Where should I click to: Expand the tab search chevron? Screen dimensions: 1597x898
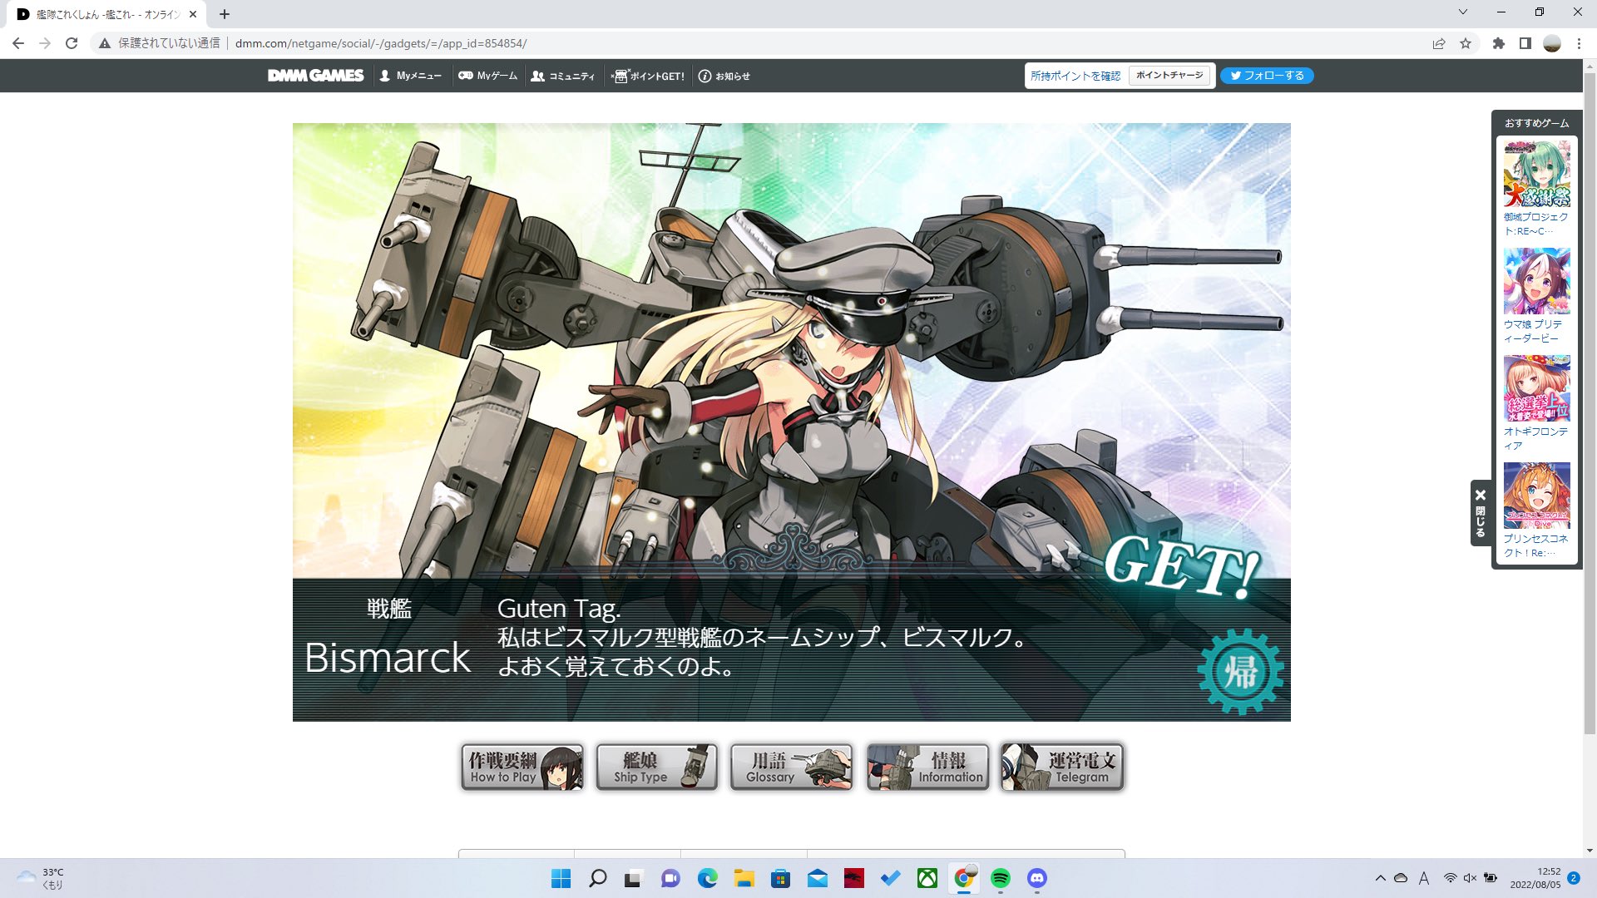(1463, 12)
